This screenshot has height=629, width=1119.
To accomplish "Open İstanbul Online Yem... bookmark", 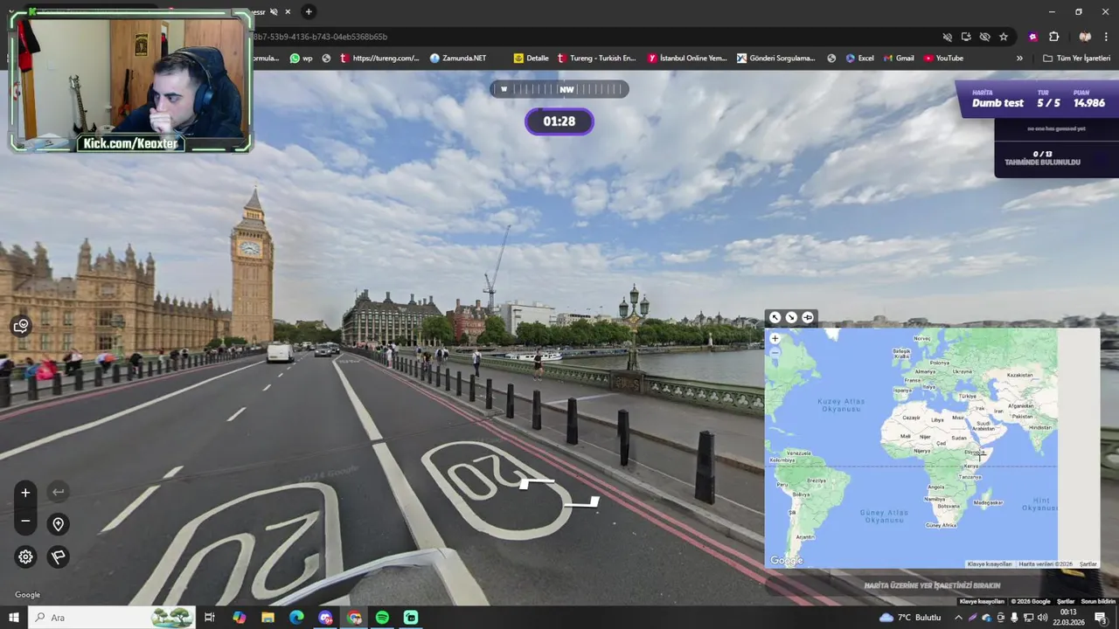I will pyautogui.click(x=687, y=59).
